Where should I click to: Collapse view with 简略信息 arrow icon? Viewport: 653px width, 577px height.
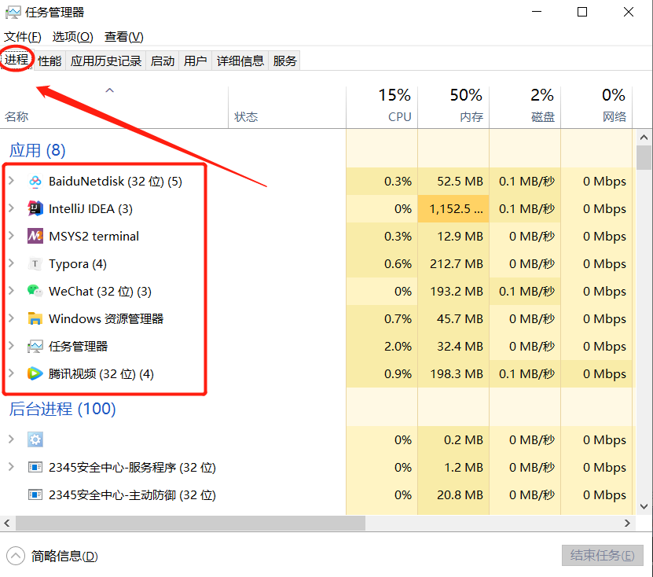pos(16,556)
